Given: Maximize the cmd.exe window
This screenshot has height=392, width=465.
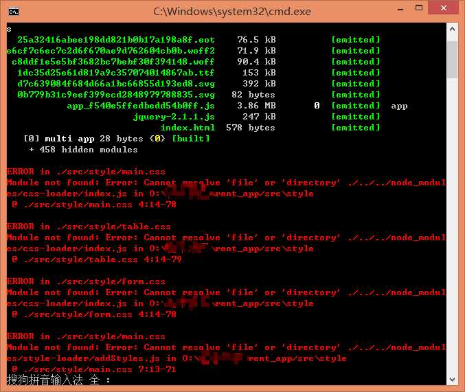Looking at the screenshot, I should tap(419, 8).
